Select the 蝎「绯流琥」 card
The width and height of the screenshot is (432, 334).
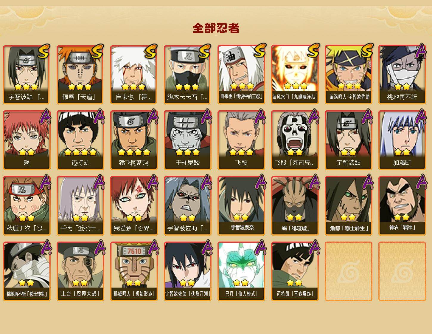coord(295,206)
